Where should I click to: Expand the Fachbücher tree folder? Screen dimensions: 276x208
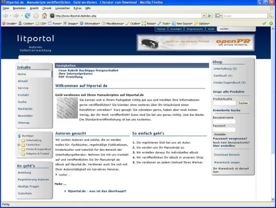[x=19, y=145]
